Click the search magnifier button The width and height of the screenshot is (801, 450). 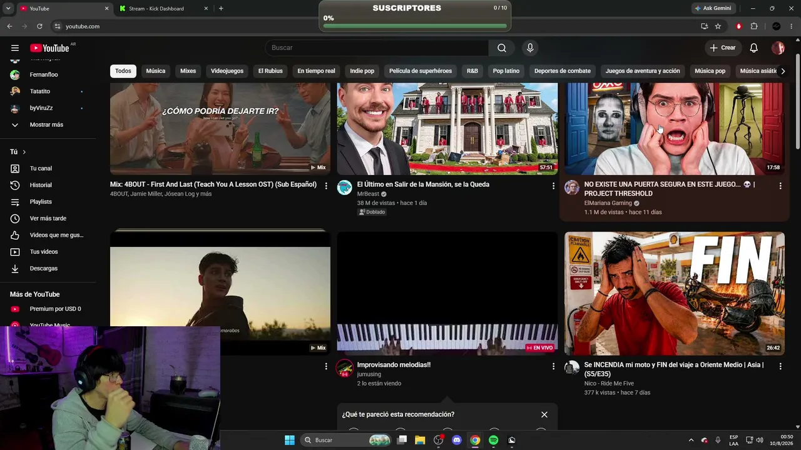[x=502, y=48]
